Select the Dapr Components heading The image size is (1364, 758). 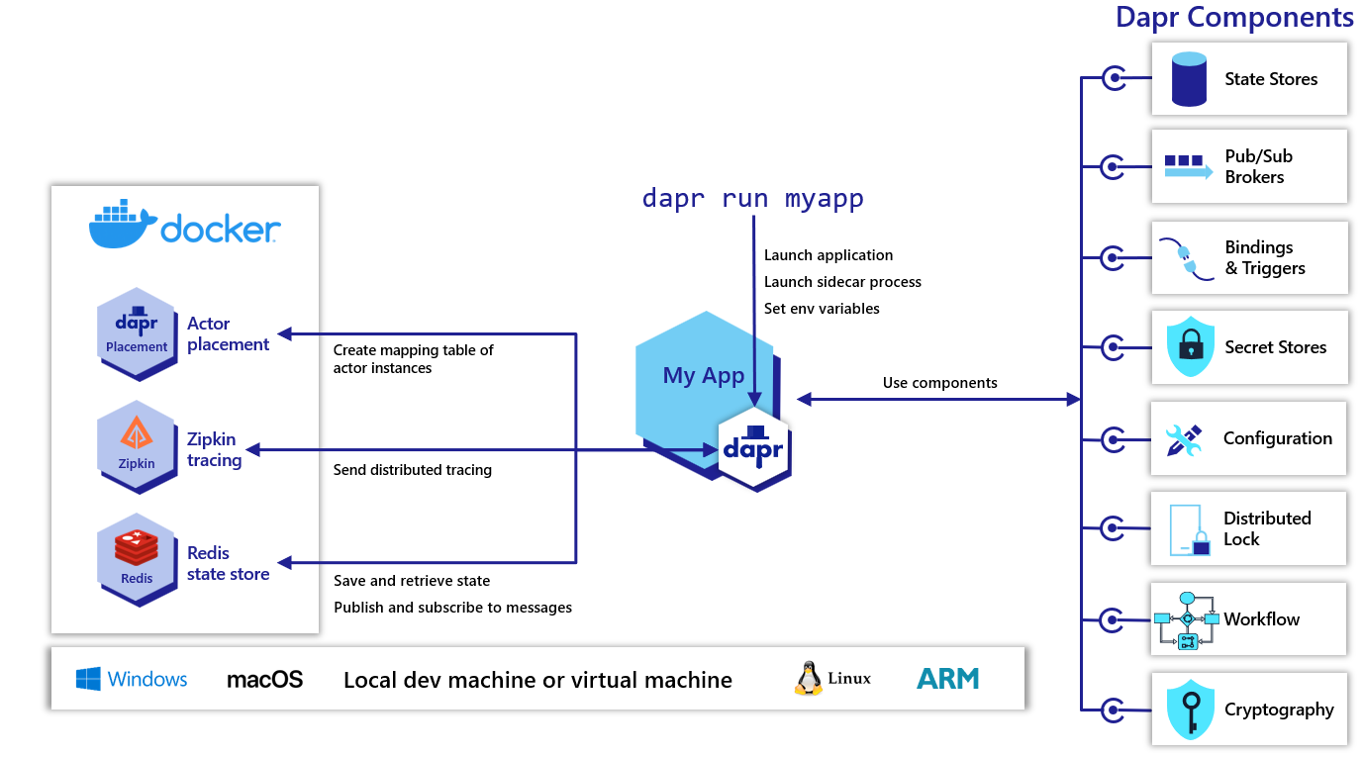[x=1235, y=17]
